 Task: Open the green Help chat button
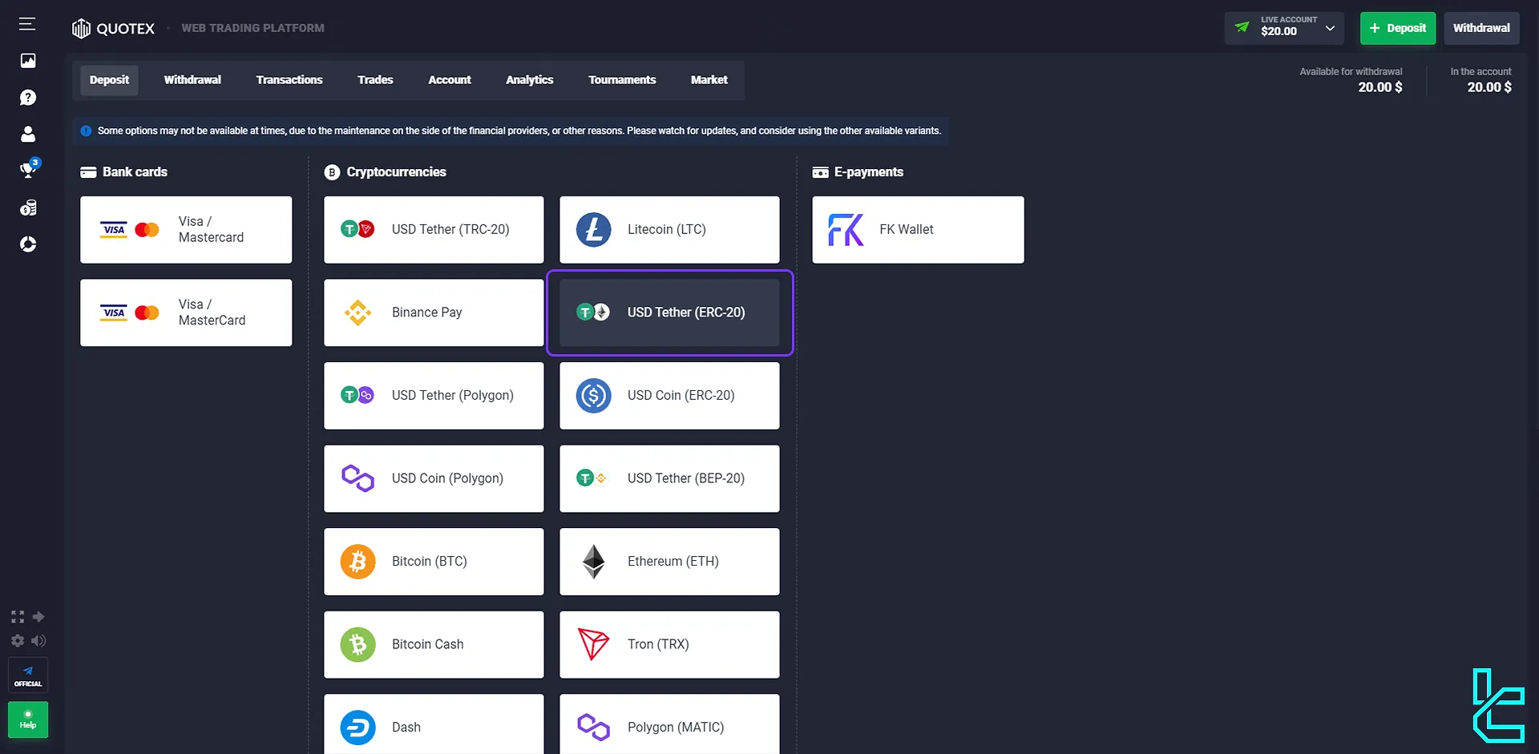pos(28,720)
